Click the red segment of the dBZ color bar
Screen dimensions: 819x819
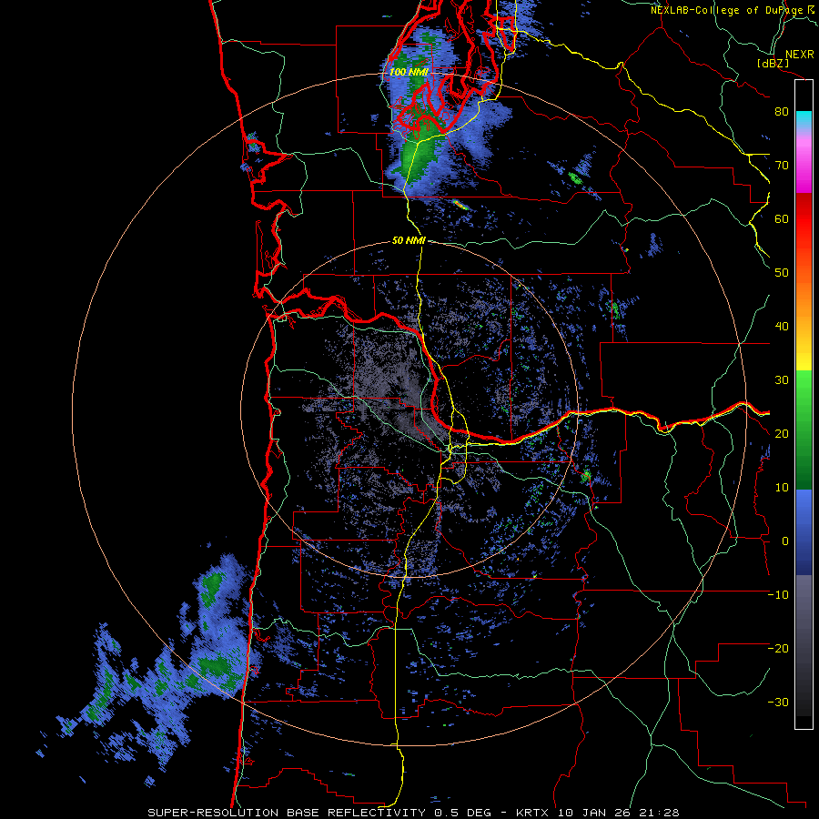[804, 219]
